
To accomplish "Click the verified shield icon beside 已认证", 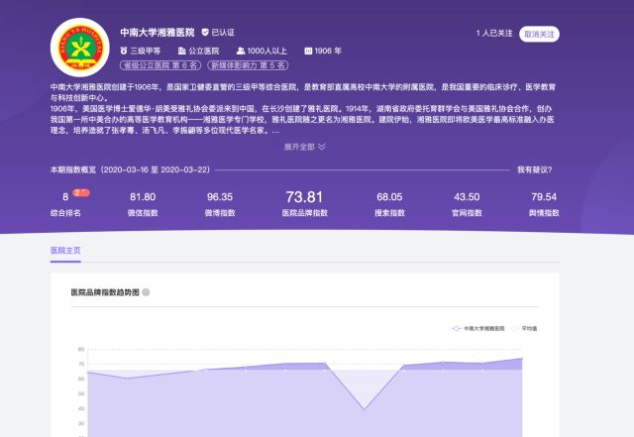I will tap(205, 33).
